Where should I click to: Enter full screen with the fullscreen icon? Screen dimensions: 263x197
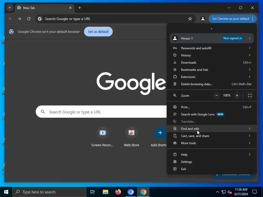[x=250, y=95]
